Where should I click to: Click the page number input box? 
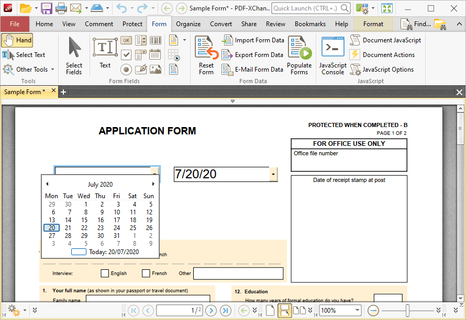tap(180, 311)
